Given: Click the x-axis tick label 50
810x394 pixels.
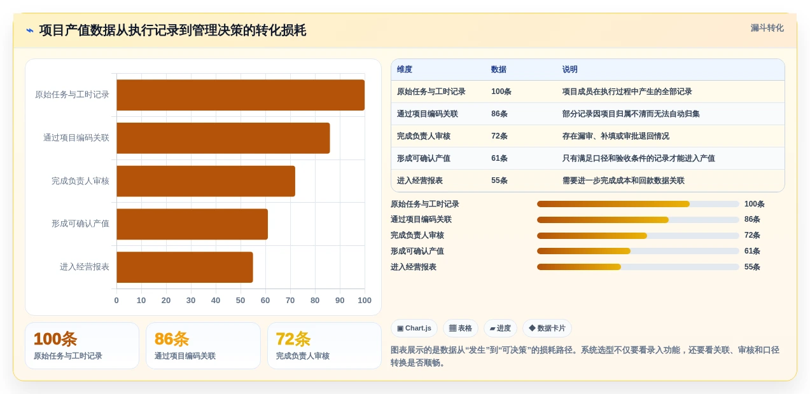Looking at the screenshot, I should 241,301.
